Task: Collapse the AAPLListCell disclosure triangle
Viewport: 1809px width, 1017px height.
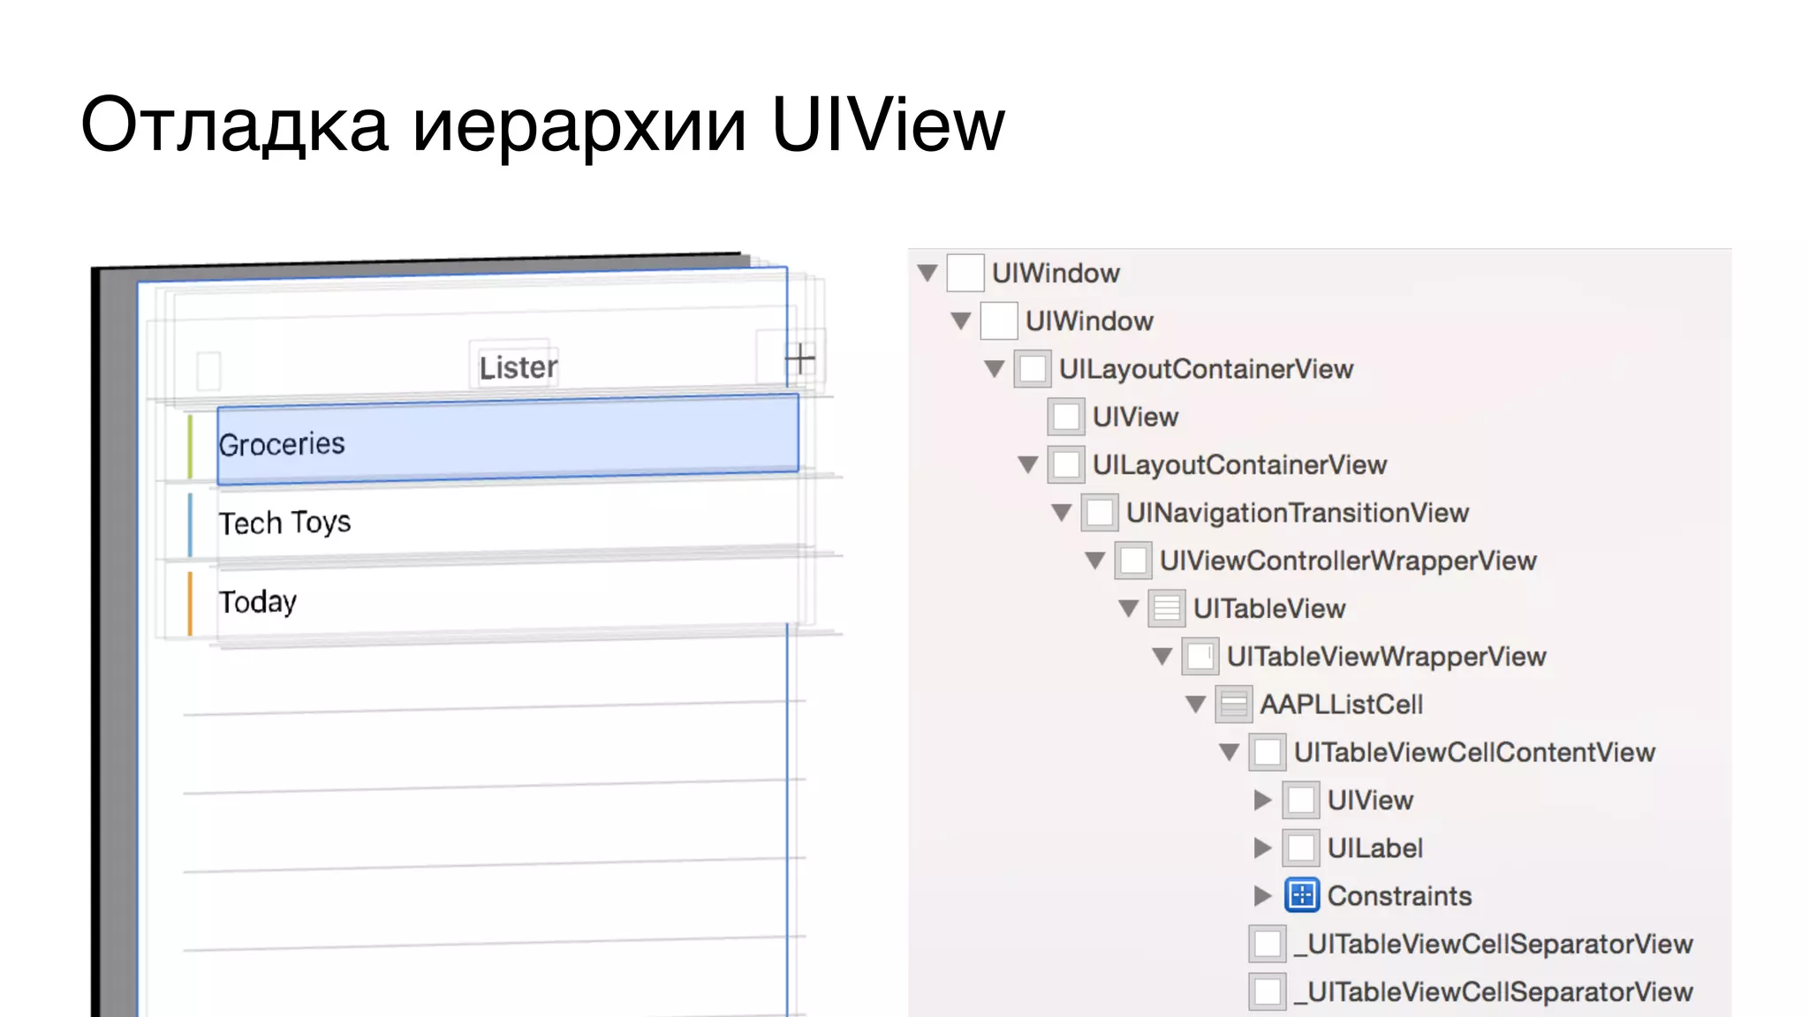Action: [x=1196, y=704]
